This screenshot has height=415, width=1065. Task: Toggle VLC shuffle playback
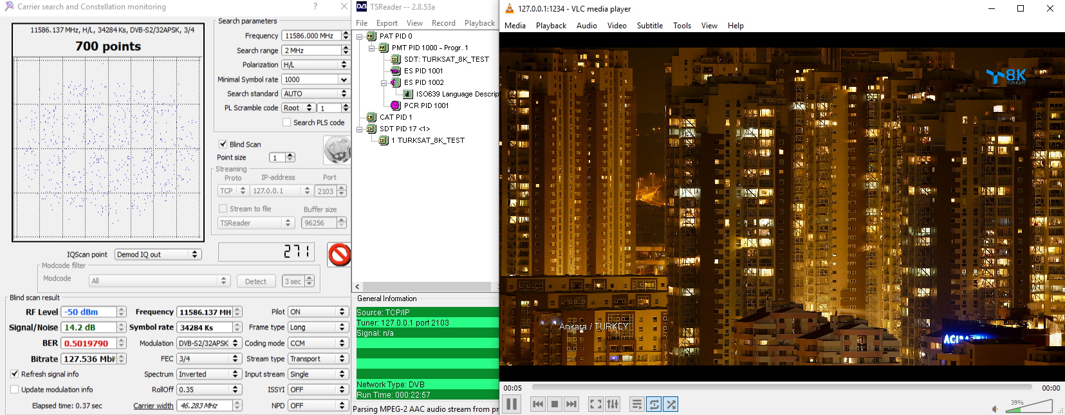pyautogui.click(x=671, y=404)
